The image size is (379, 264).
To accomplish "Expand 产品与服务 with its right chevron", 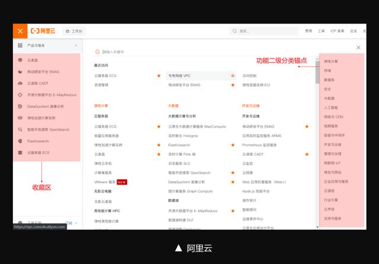I will [x=76, y=45].
